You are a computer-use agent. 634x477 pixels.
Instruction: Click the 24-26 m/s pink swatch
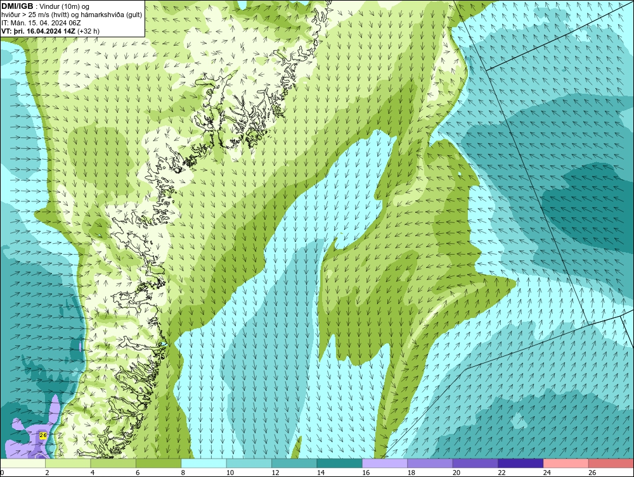point(566,463)
